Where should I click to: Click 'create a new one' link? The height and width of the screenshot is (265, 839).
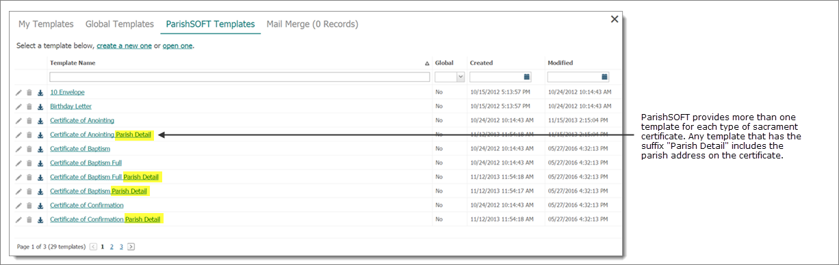pyautogui.click(x=124, y=46)
